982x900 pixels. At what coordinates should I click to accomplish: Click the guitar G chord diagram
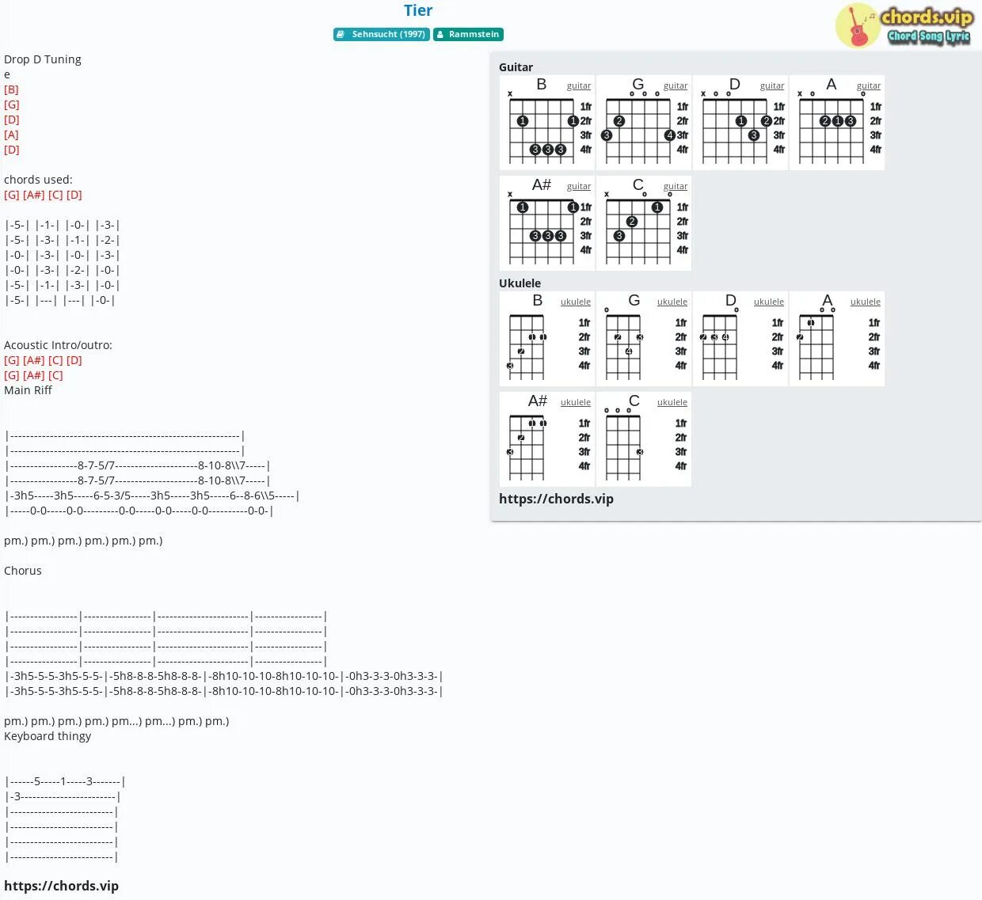644,123
